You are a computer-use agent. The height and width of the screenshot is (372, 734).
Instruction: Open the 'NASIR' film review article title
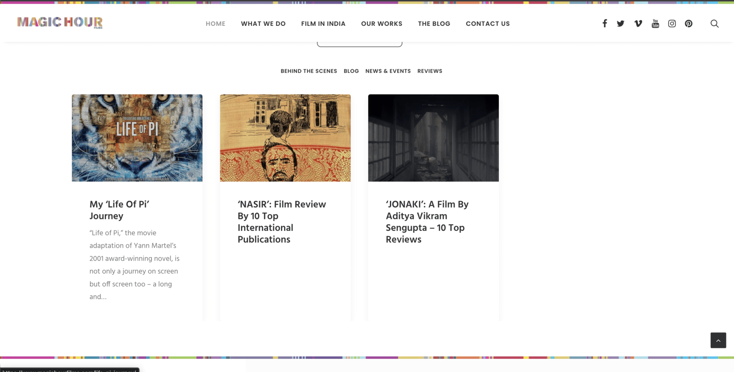pyautogui.click(x=282, y=221)
